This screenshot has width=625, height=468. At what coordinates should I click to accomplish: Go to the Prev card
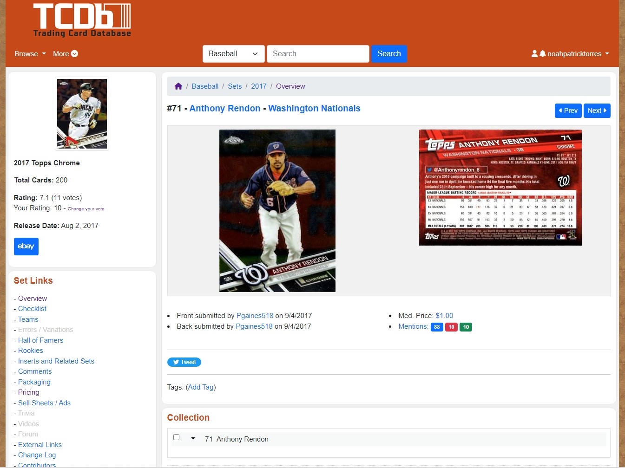568,110
